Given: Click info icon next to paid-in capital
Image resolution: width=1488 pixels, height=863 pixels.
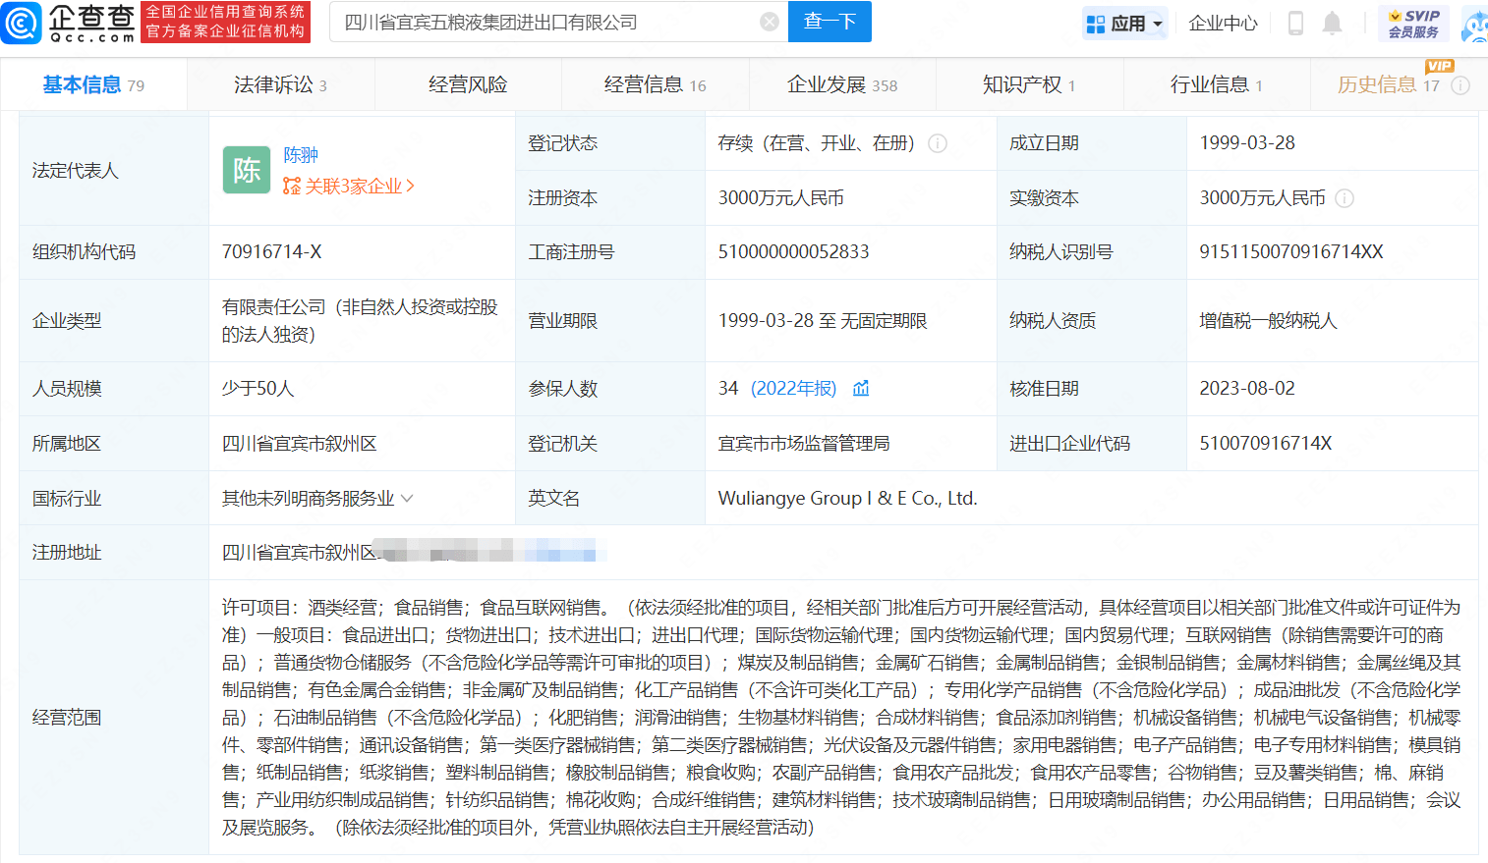Looking at the screenshot, I should pyautogui.click(x=1345, y=198).
